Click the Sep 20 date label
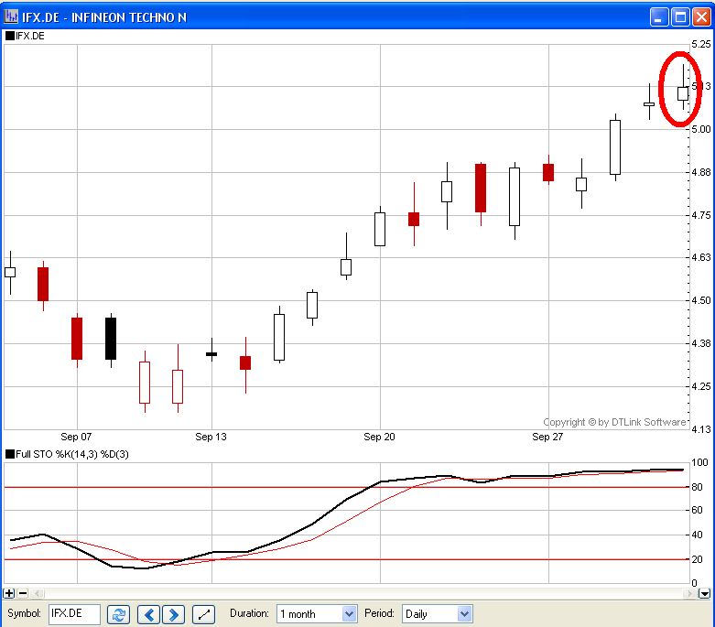 tap(379, 437)
